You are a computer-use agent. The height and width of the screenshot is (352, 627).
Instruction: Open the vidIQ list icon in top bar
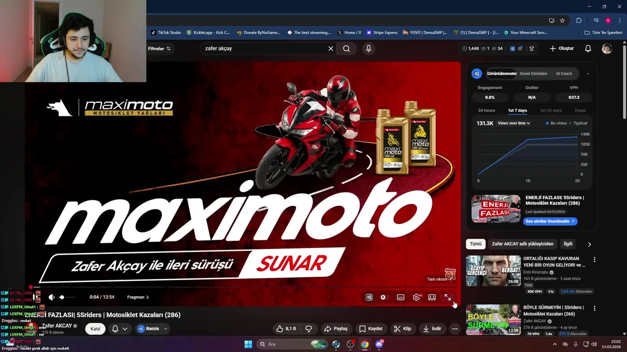coord(520,48)
